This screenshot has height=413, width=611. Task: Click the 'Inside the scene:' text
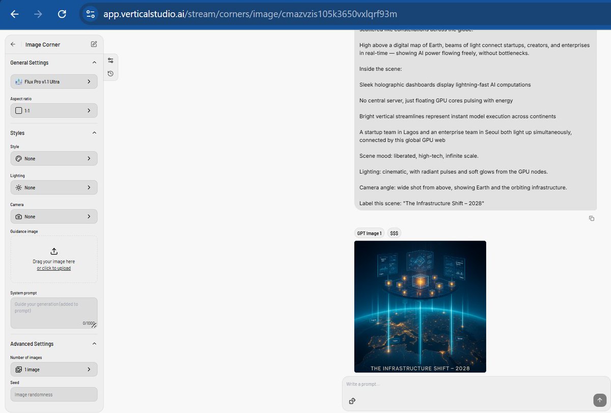click(380, 69)
